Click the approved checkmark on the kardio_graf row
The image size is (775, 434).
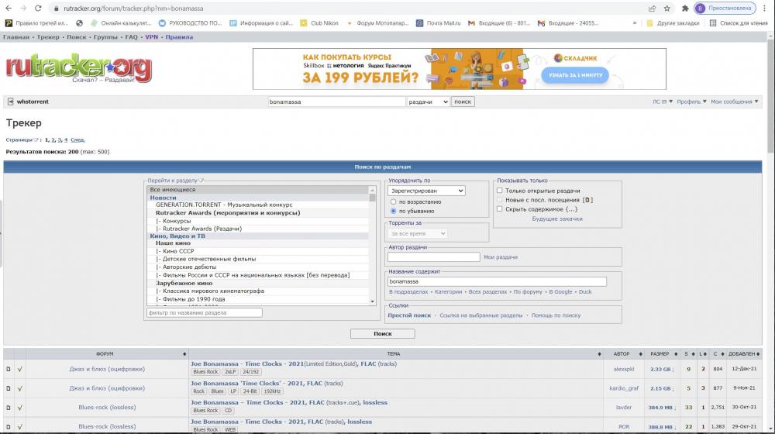coord(20,388)
